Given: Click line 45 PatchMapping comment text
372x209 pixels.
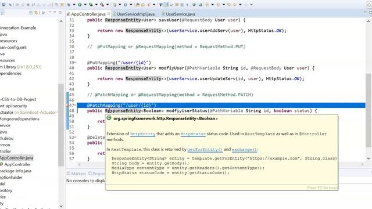Looking at the screenshot, I should click(x=170, y=95).
